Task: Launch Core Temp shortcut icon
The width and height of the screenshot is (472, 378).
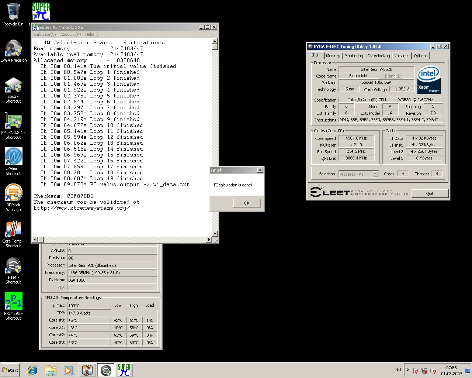Action: pyautogui.click(x=13, y=234)
